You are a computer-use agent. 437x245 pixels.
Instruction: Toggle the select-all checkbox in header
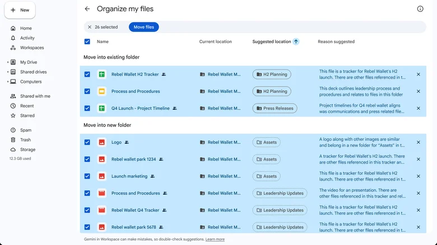click(x=87, y=41)
